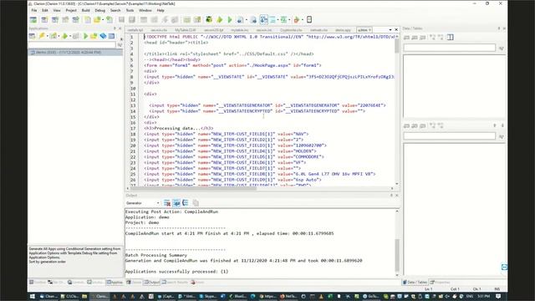Open the Build menu
This screenshot has width=535, height=301.
pos(85,11)
